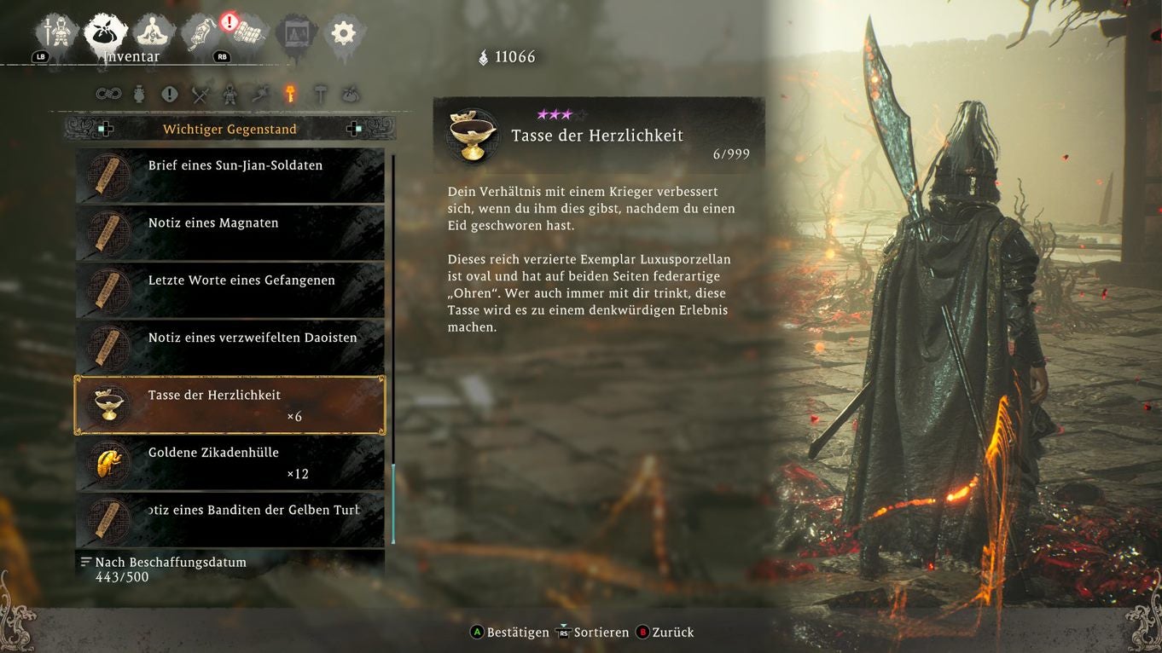Select Notiz eines verzweifelten Daoisten entry
1162x653 pixels.
230,348
